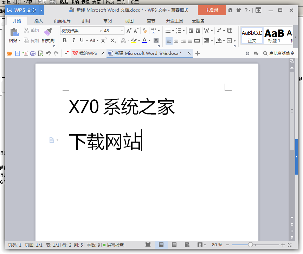
Task: Open the 插入 ribbon tab
Action: 38,21
